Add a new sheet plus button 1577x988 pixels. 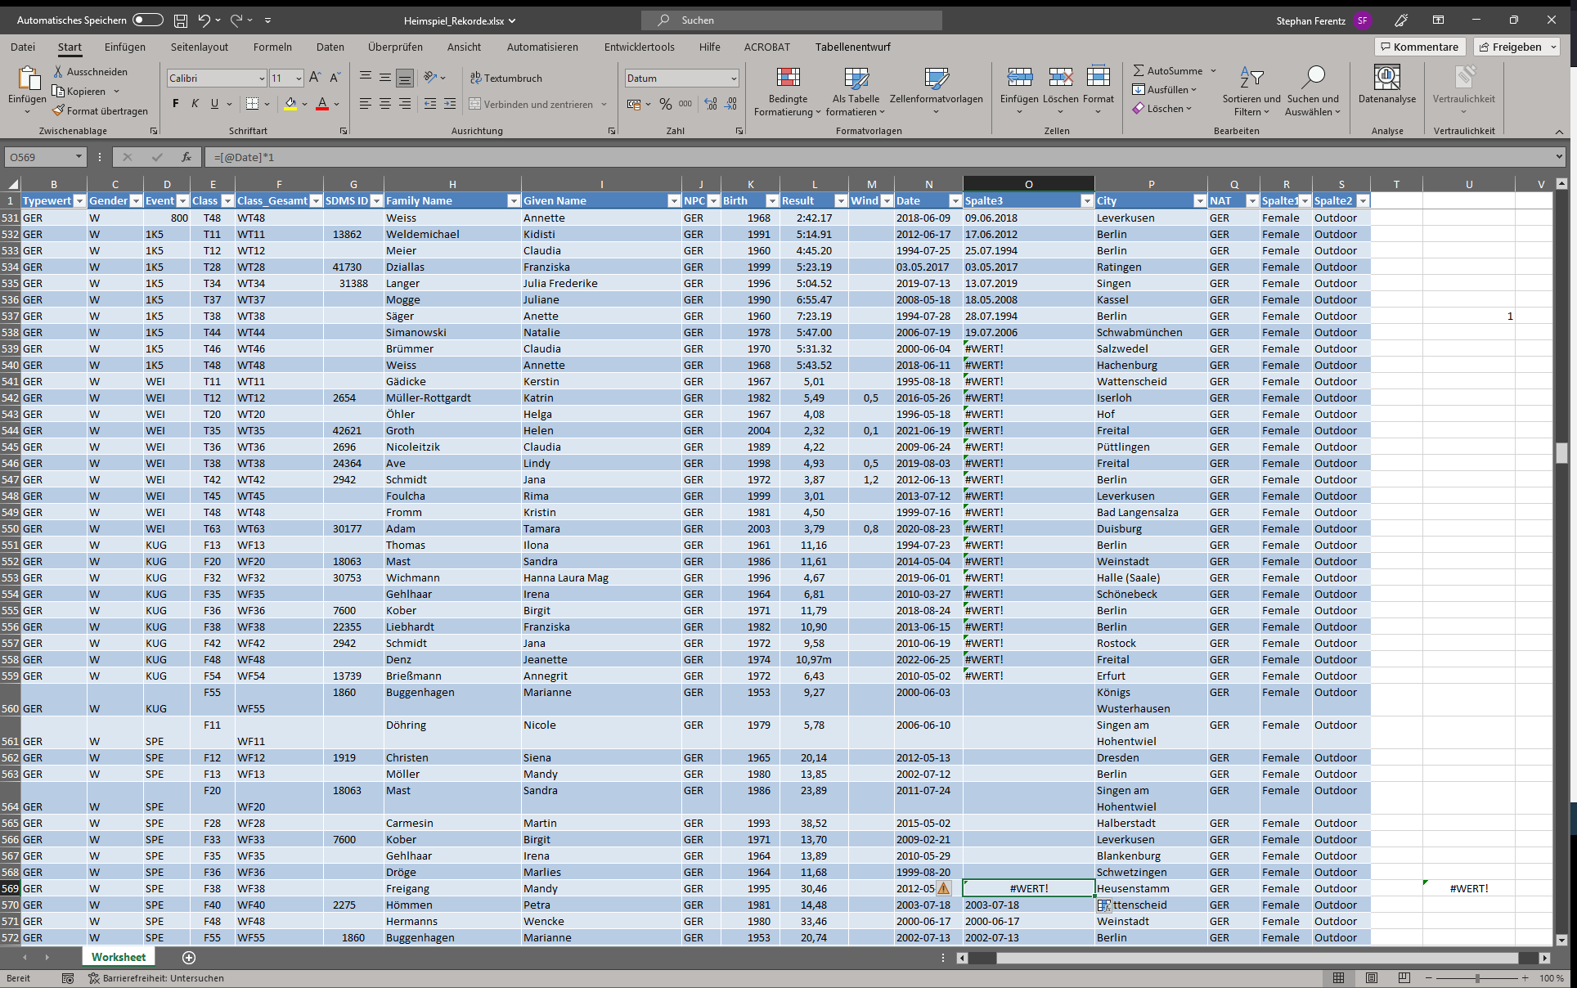point(189,957)
